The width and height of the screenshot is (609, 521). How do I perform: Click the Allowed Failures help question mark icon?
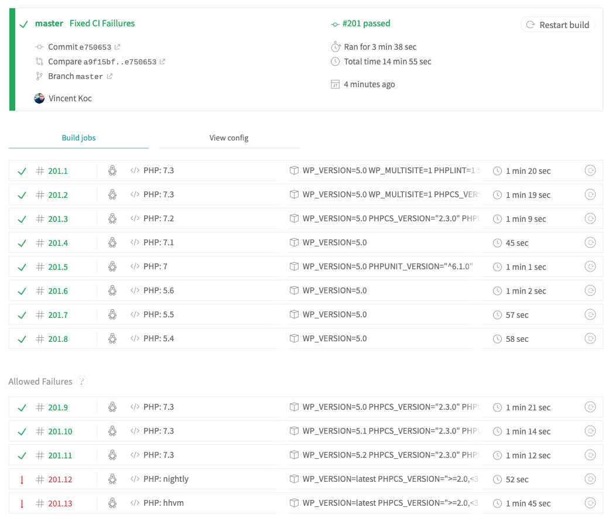tap(81, 381)
